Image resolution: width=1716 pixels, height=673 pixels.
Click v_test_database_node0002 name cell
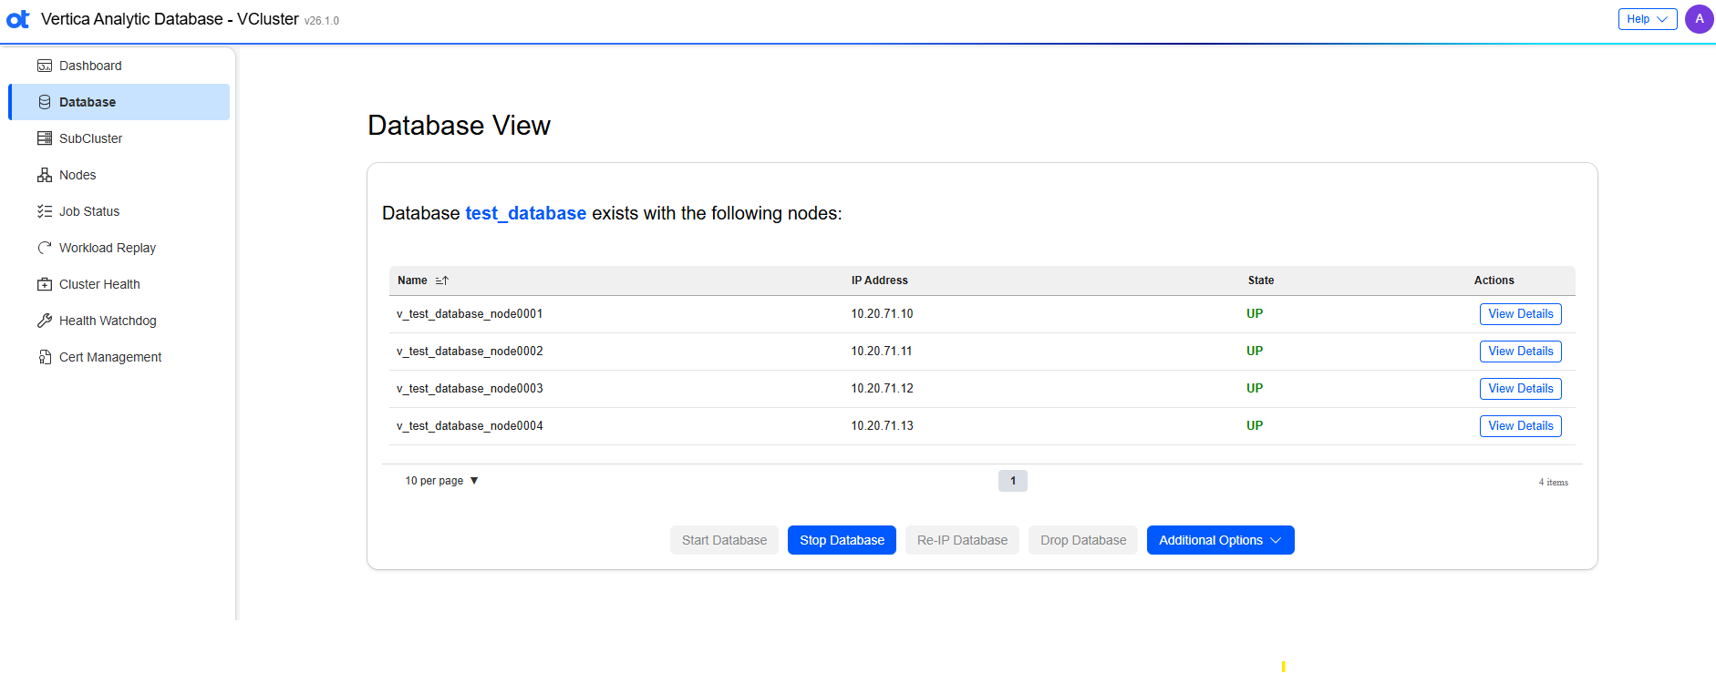coord(470,352)
